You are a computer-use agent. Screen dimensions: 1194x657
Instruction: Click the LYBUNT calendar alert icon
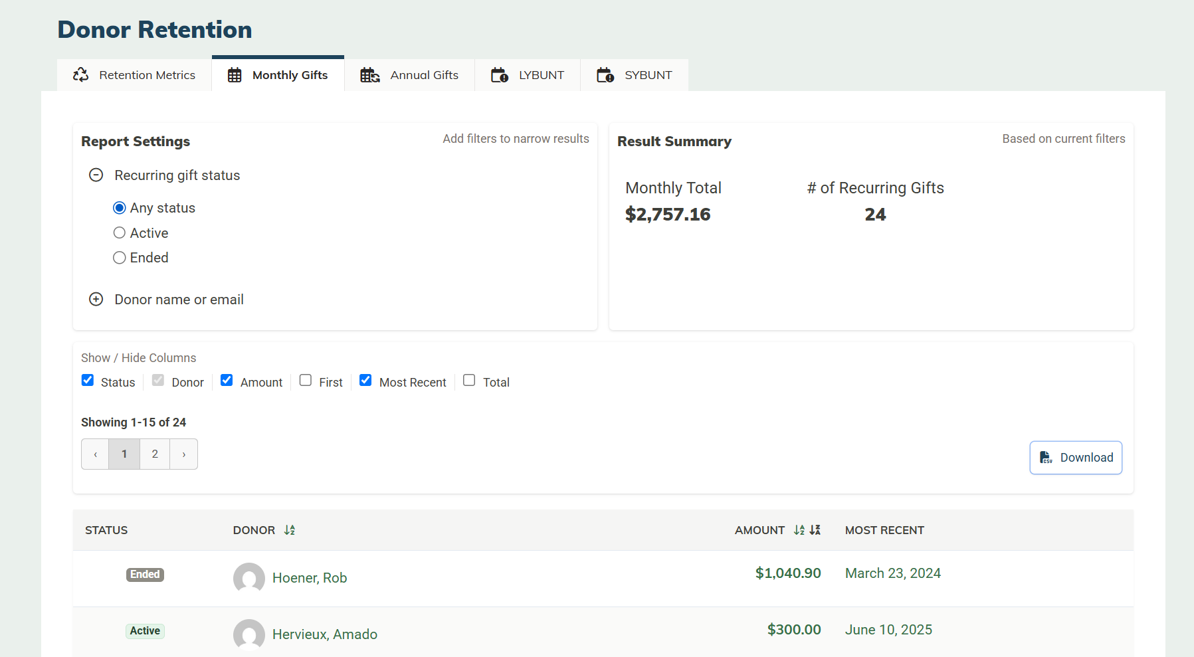(499, 75)
